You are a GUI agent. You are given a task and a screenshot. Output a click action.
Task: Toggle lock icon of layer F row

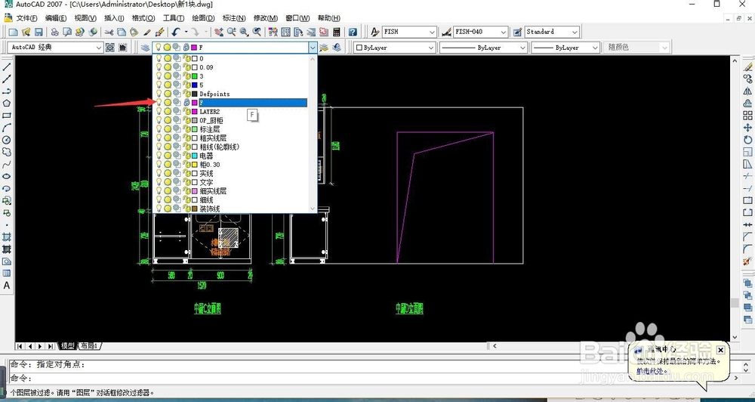[x=186, y=103]
